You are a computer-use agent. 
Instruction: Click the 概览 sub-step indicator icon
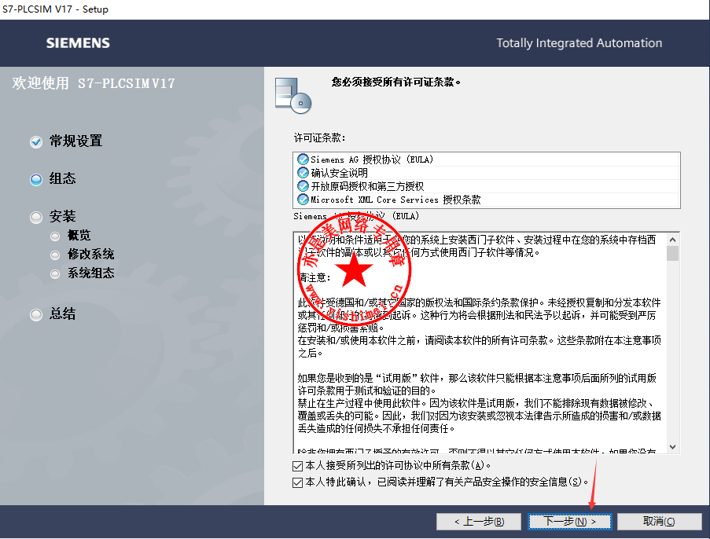click(x=55, y=236)
